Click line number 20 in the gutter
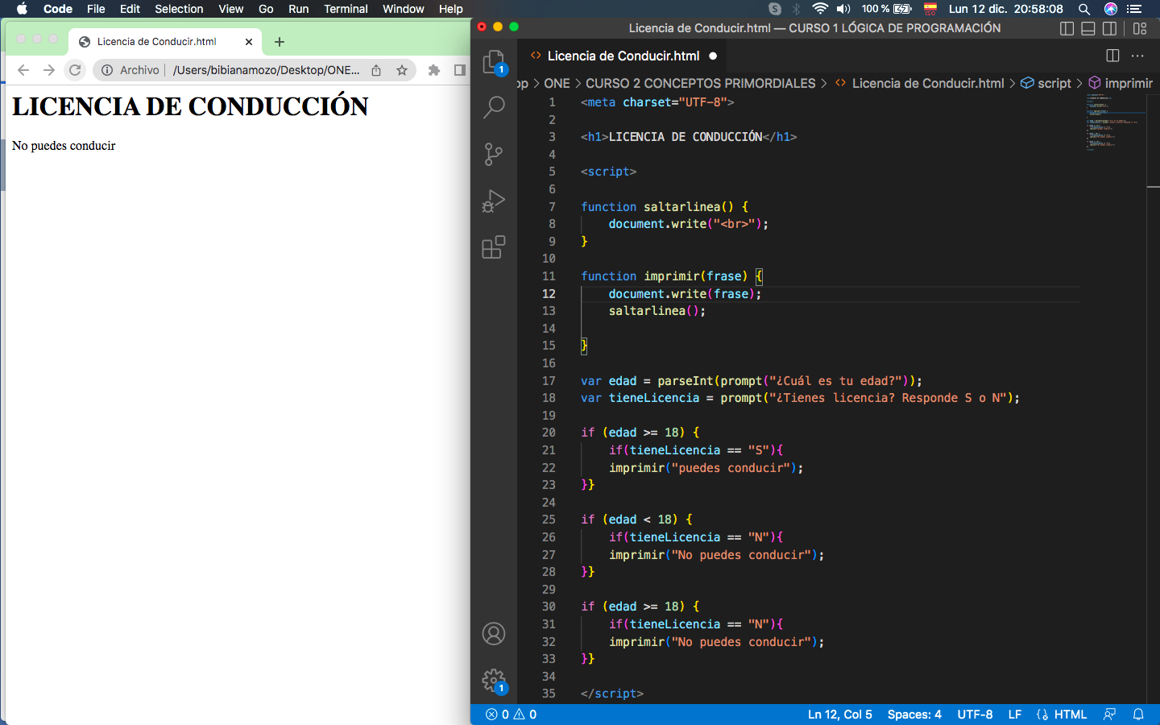The height and width of the screenshot is (725, 1160). [549, 433]
